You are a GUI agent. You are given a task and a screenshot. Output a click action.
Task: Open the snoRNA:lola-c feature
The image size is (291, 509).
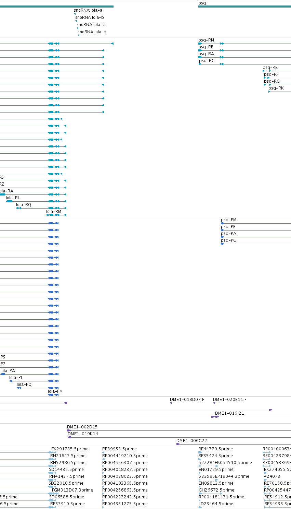point(91,25)
